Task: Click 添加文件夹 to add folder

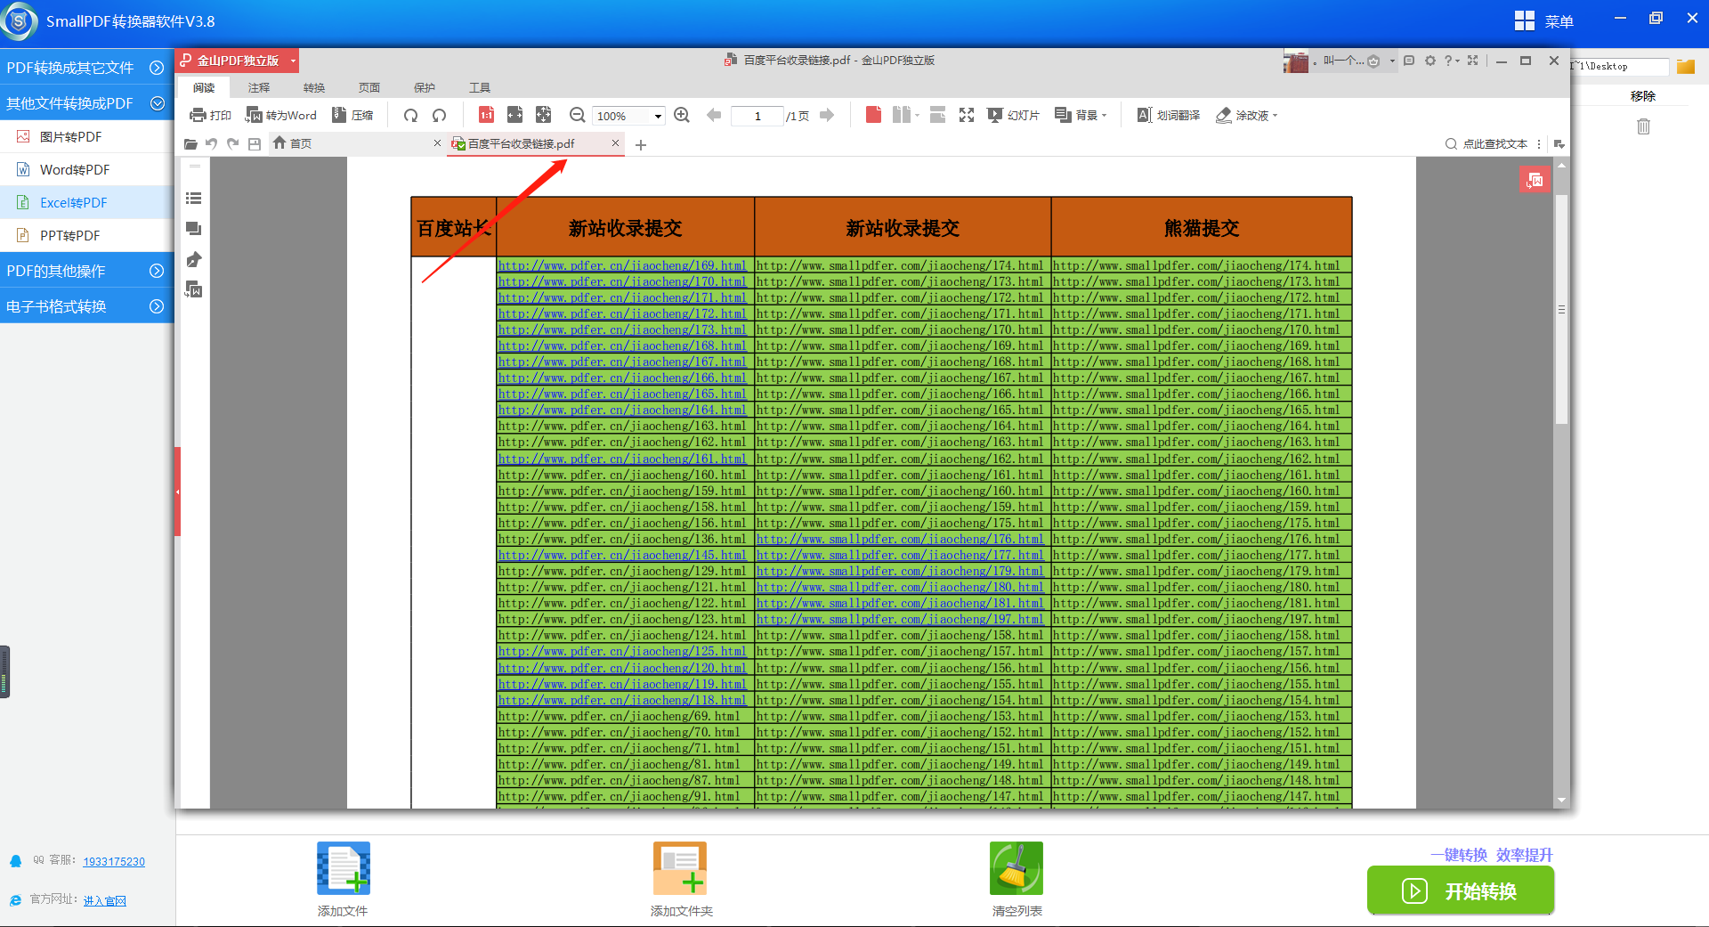Action: (681, 879)
